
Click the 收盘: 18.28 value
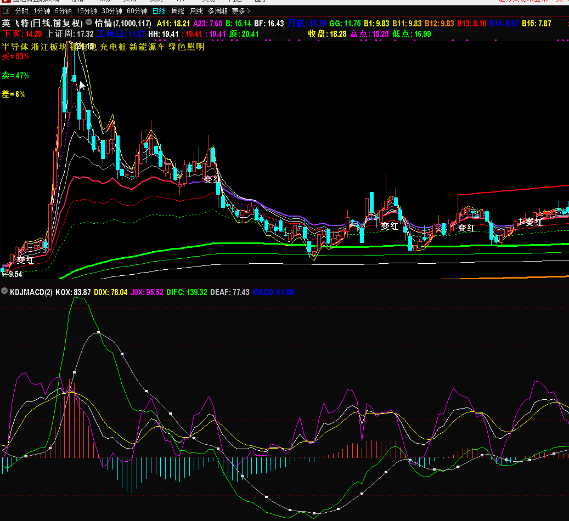(x=327, y=34)
